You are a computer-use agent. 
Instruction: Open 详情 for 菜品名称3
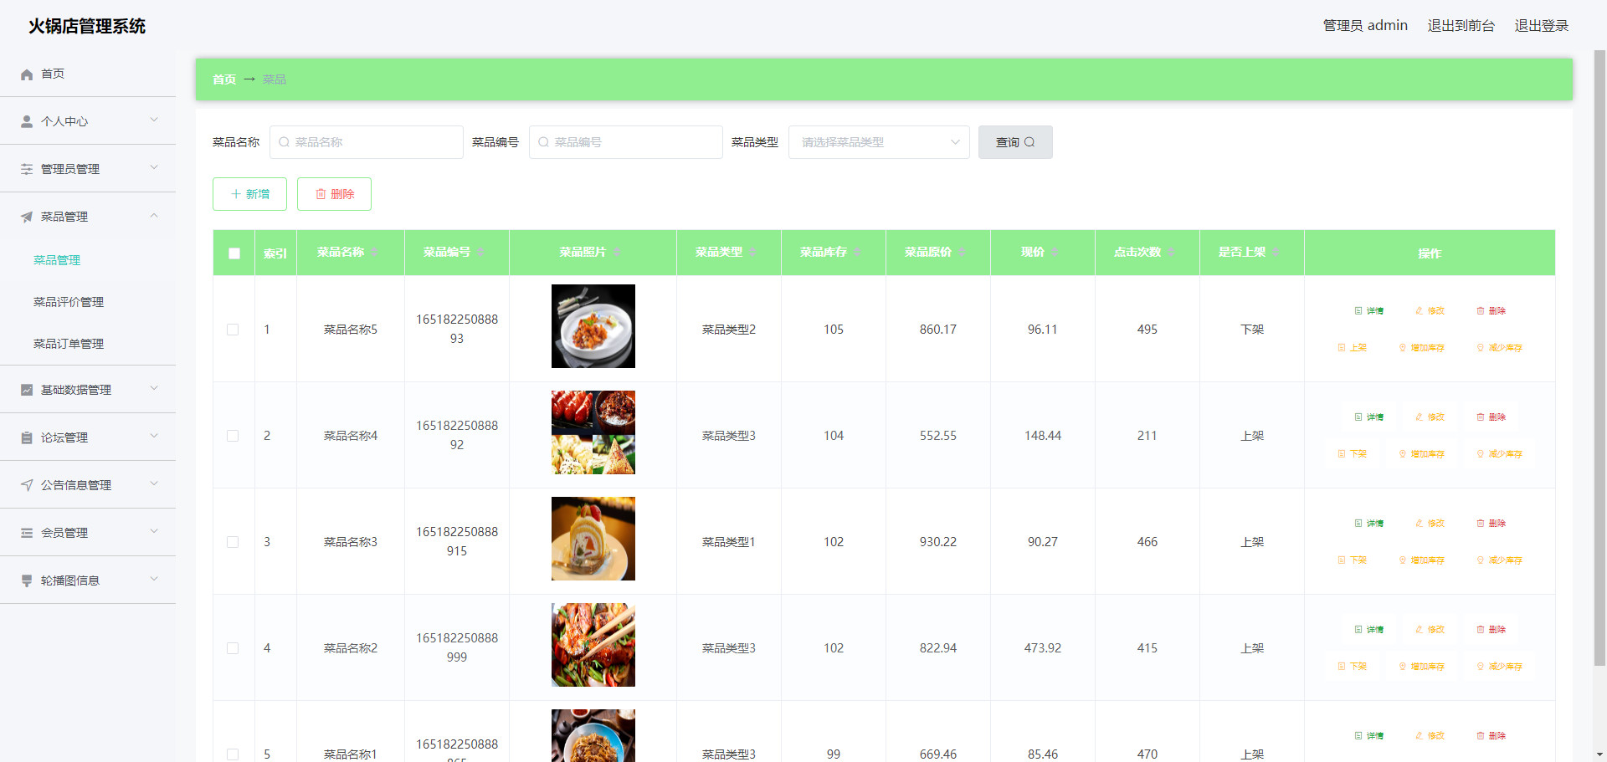tap(1368, 524)
